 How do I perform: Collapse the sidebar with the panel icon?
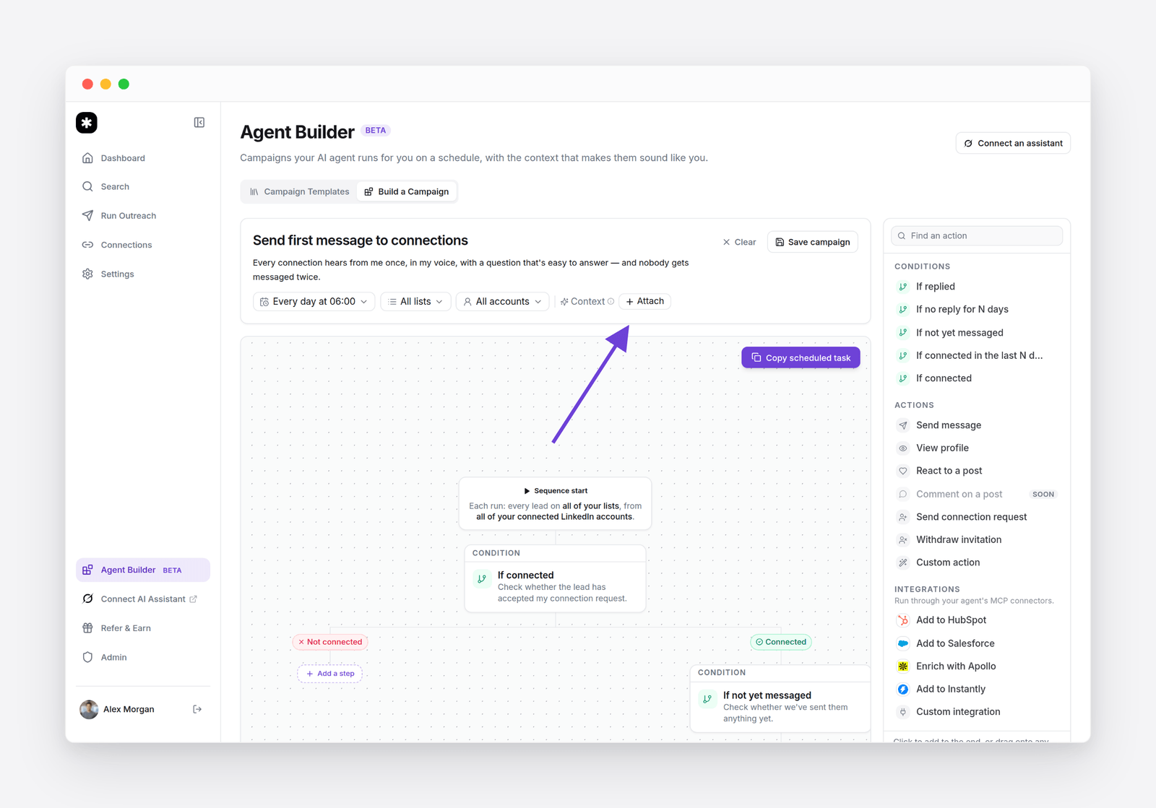point(199,123)
